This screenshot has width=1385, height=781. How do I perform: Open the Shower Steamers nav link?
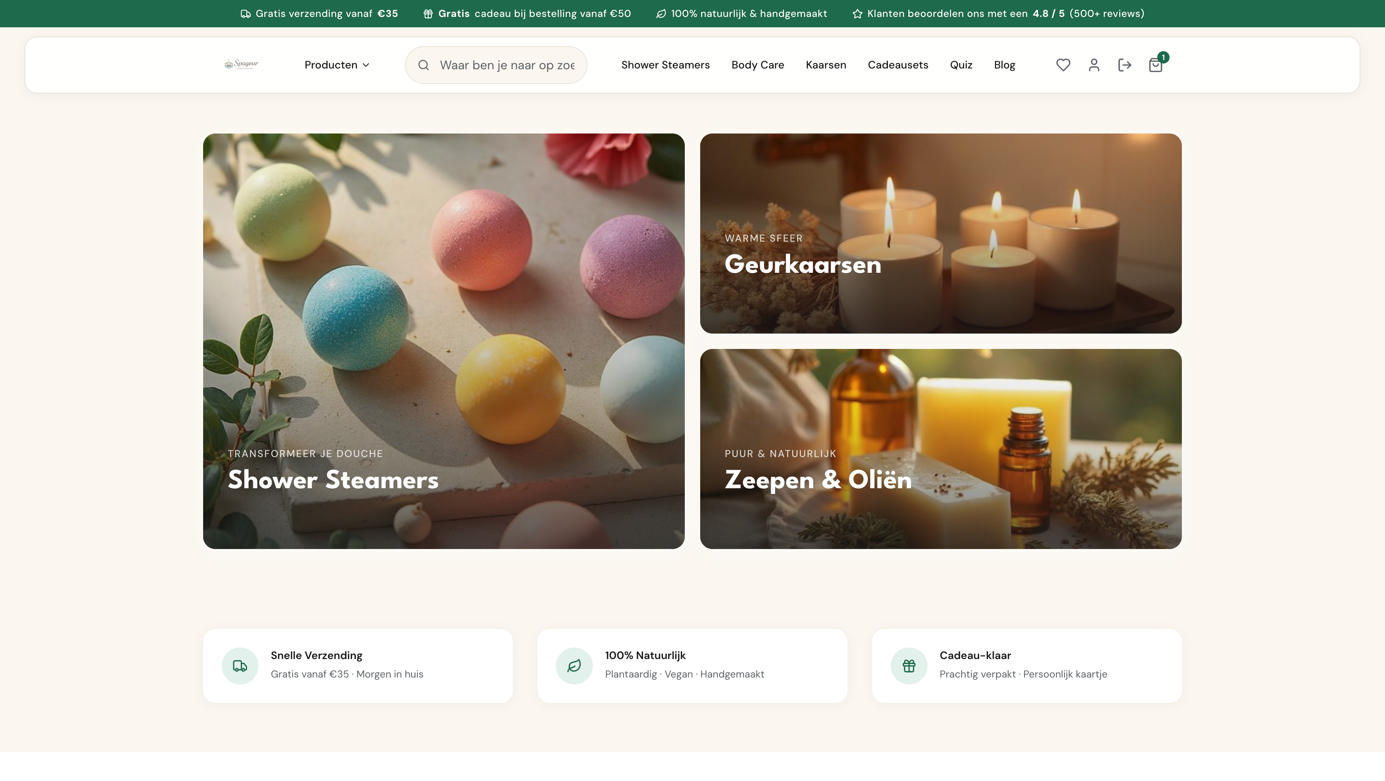coord(665,65)
